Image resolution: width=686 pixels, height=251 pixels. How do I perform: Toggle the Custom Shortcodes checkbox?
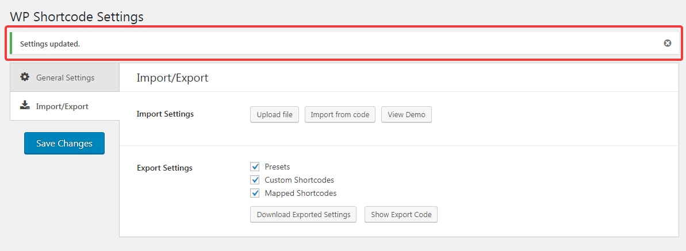point(255,180)
